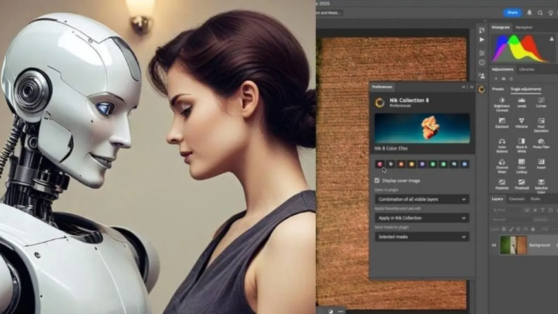The width and height of the screenshot is (558, 314).
Task: Switch to the Channels tab
Action: (x=517, y=199)
